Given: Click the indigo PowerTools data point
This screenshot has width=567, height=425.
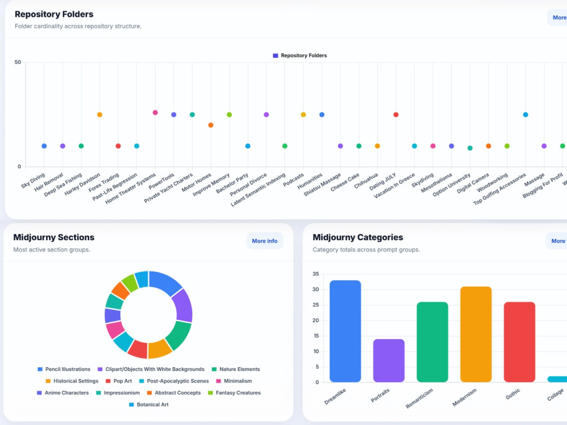Looking at the screenshot, I should point(174,114).
